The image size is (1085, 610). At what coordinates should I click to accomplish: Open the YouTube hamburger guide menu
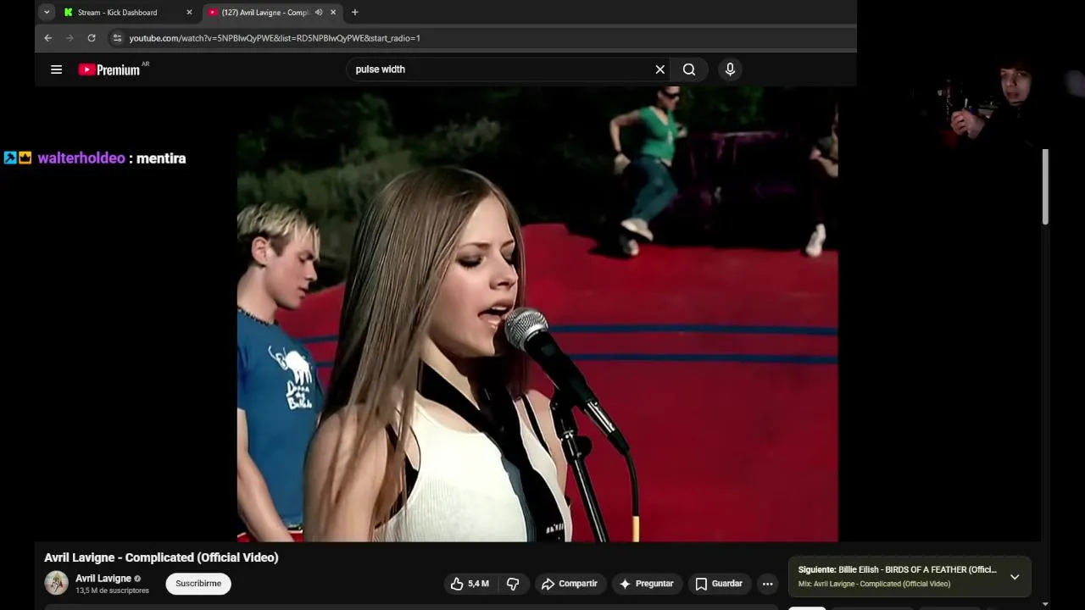[x=56, y=69]
